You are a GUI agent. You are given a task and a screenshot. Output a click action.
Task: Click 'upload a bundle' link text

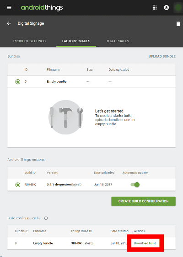click(x=108, y=120)
